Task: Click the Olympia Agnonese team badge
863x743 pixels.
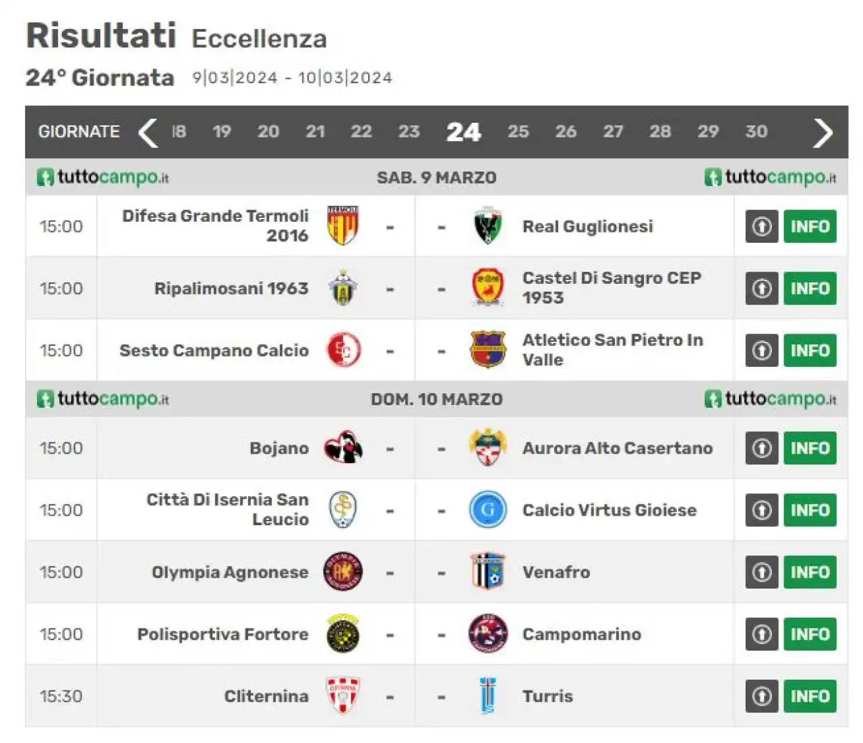Action: click(343, 572)
